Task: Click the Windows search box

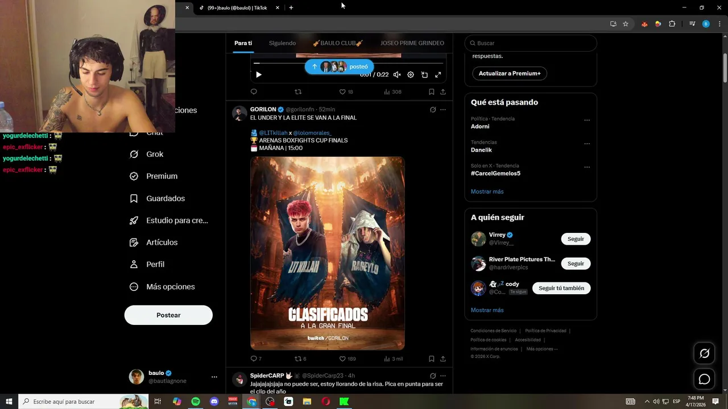Action: 83,402
